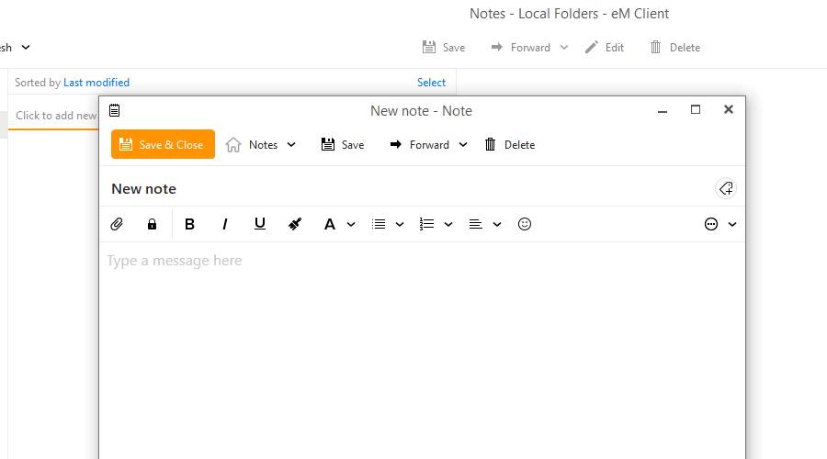Viewport: 827px width, 459px height.
Task: Insert a bulleted list
Action: coord(379,225)
